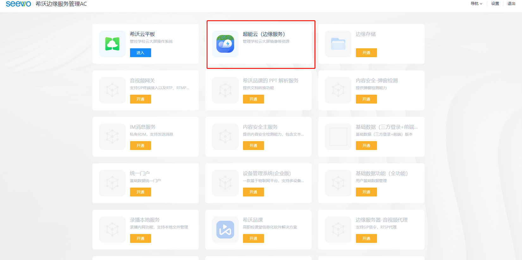The height and width of the screenshot is (260, 522).
Task: Click the 边缘存储 title text
Action: pos(366,34)
